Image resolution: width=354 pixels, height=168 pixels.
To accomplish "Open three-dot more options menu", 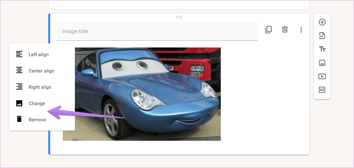I will pyautogui.click(x=301, y=29).
